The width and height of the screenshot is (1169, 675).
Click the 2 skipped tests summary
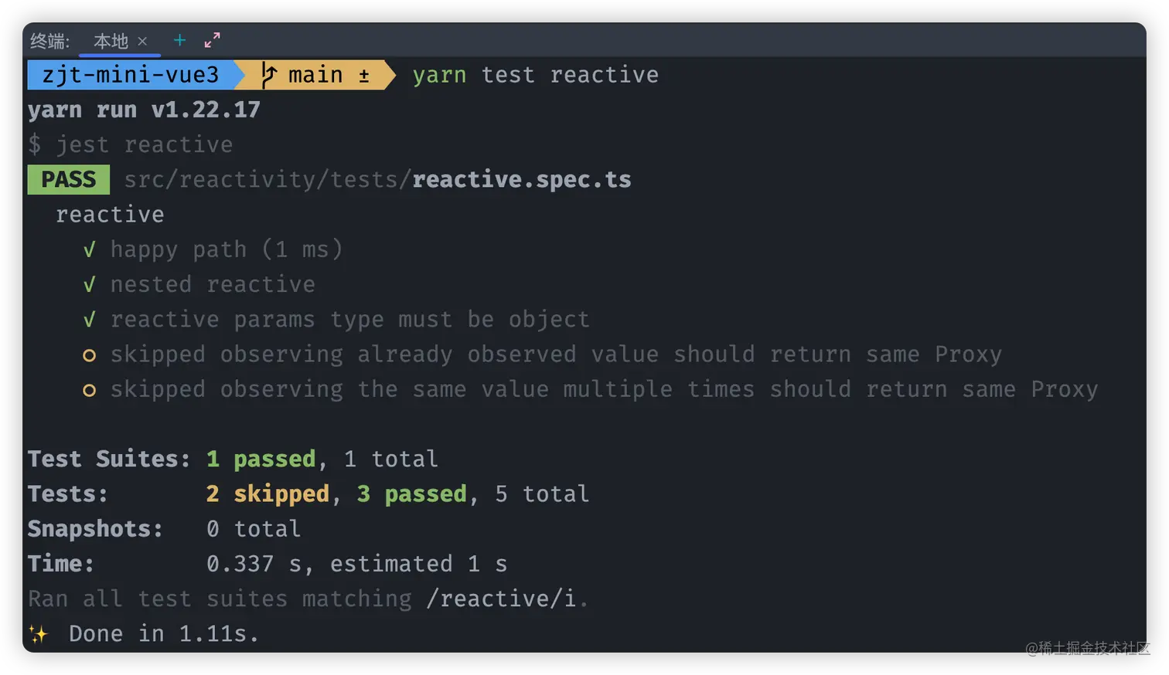(x=268, y=494)
